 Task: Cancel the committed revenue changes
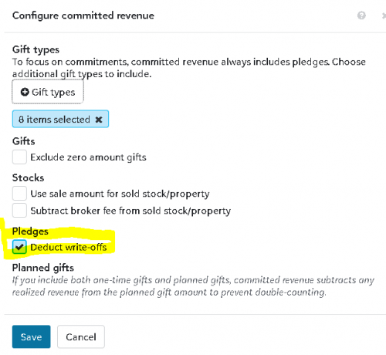pyautogui.click(x=81, y=336)
